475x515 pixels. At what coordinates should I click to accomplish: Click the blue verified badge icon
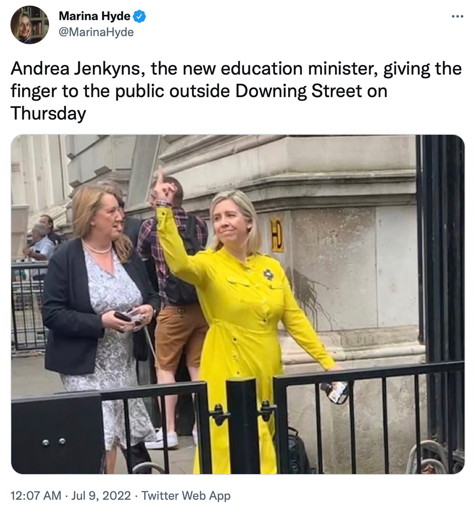click(x=140, y=16)
